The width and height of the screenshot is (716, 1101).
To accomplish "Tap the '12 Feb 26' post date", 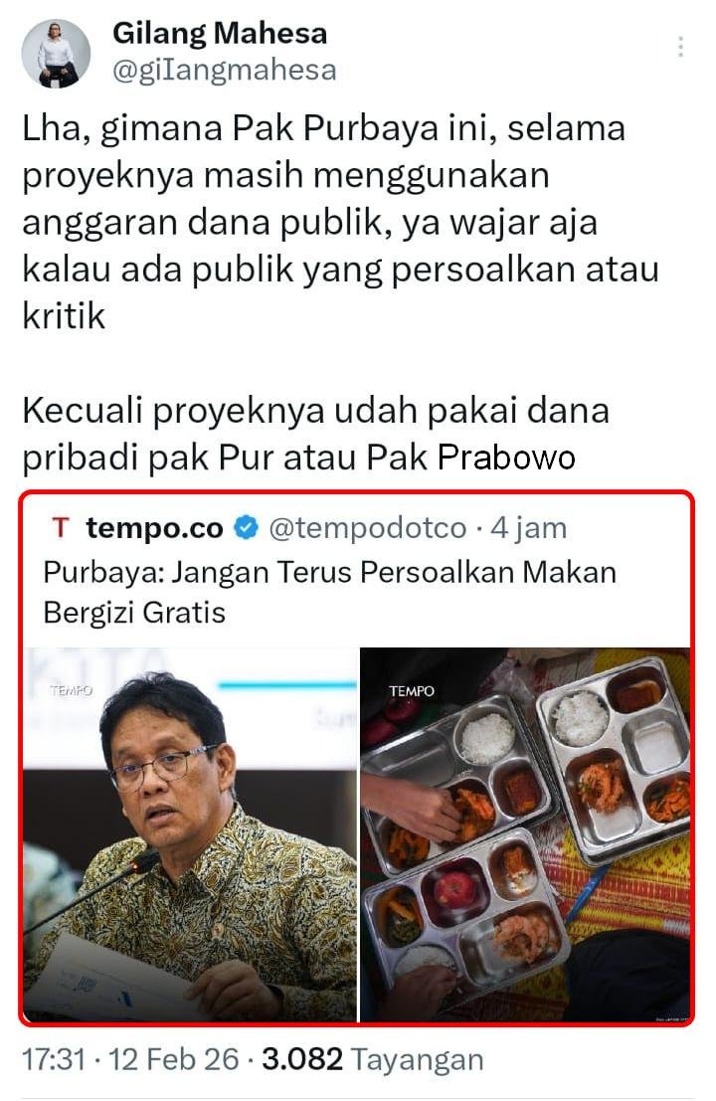I will (x=173, y=1059).
